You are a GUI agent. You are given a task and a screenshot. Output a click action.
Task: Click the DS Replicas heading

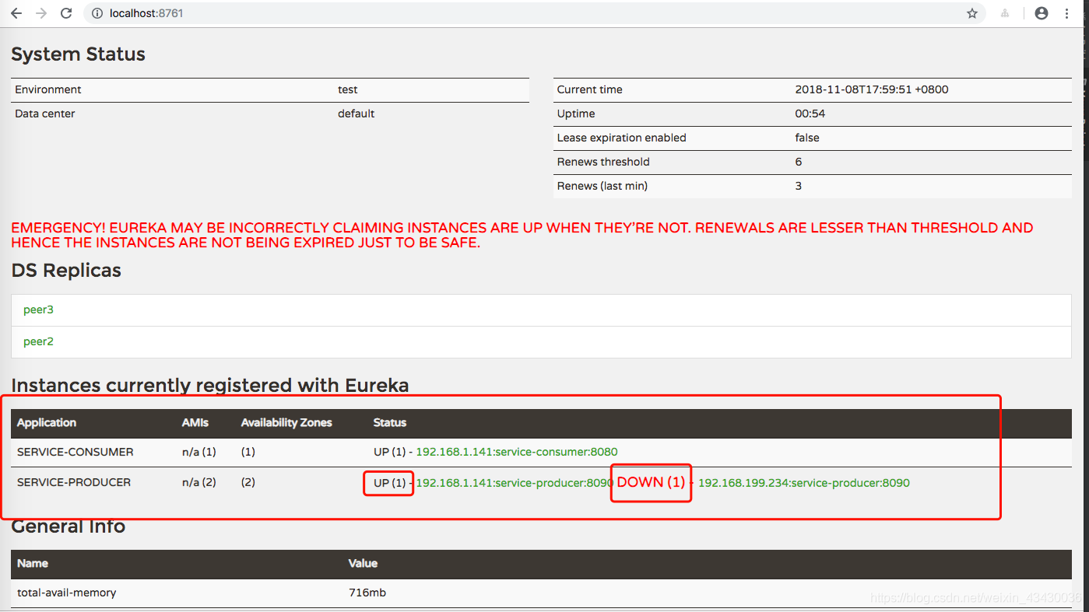pyautogui.click(x=66, y=271)
